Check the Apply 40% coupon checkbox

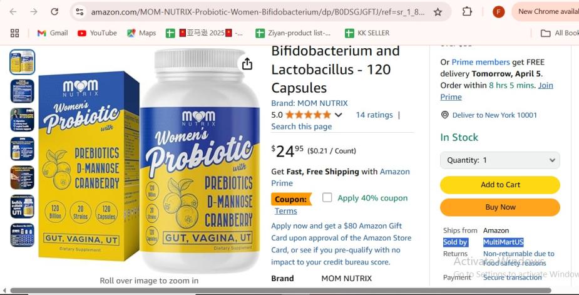pos(327,197)
